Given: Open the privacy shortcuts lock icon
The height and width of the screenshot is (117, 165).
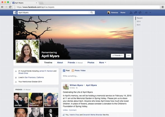Looking at the screenshot, I should click(146, 13).
